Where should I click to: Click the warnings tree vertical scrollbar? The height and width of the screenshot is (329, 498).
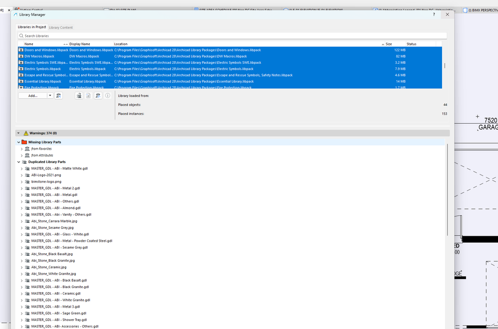pyautogui.click(x=448, y=189)
